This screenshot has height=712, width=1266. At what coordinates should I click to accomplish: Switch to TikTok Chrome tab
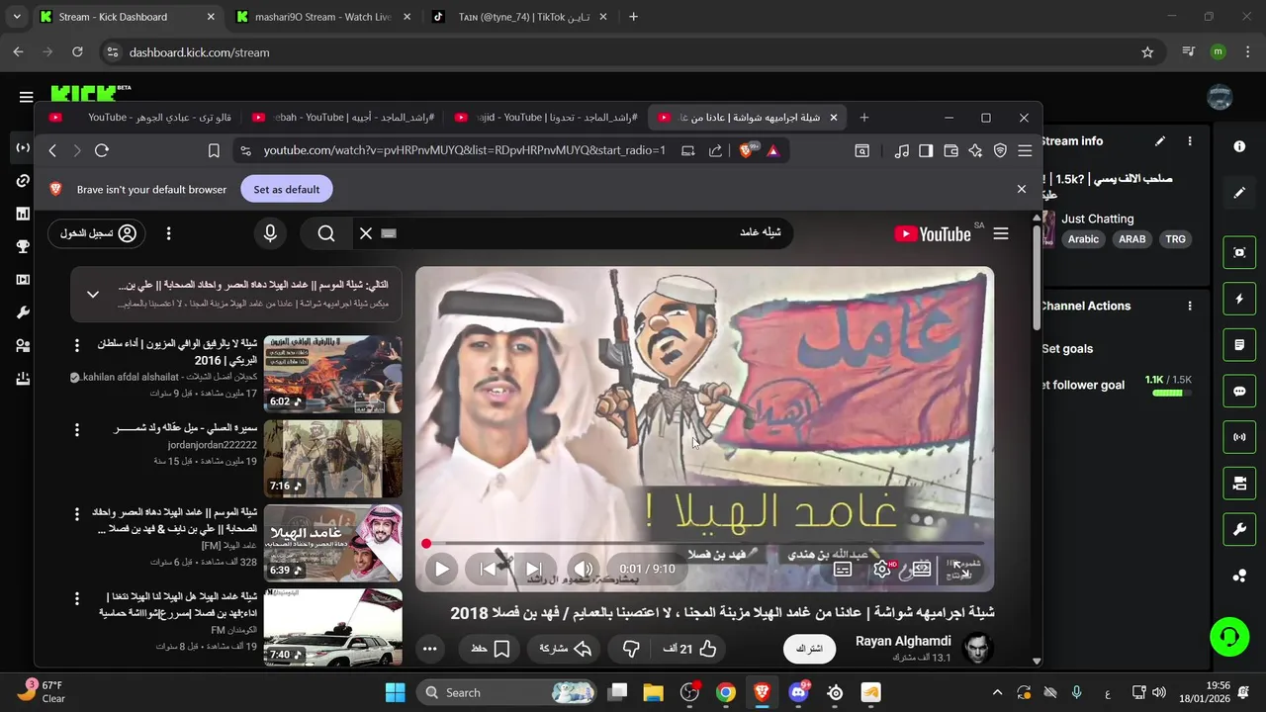pos(520,17)
